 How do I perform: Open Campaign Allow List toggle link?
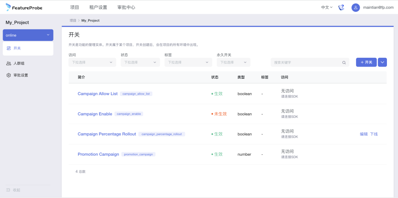pos(97,94)
